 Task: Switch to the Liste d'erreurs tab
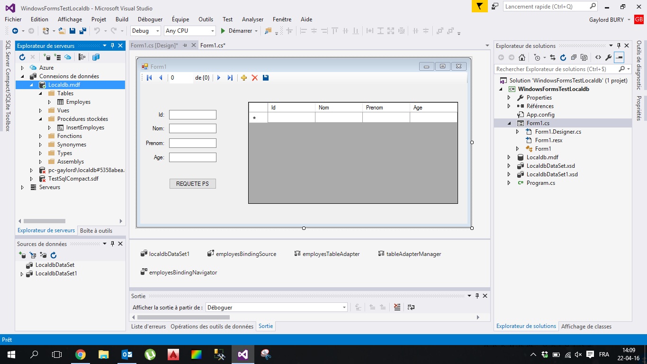pyautogui.click(x=148, y=326)
